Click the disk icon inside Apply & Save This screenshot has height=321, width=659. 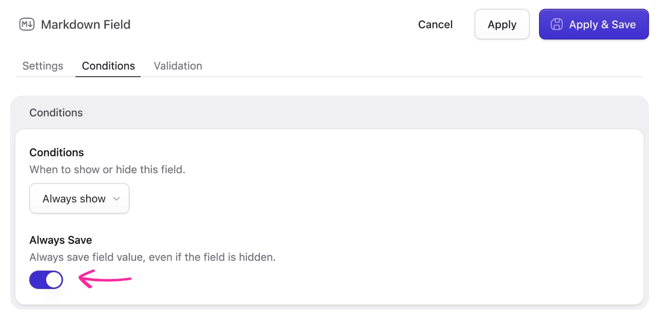coord(557,25)
